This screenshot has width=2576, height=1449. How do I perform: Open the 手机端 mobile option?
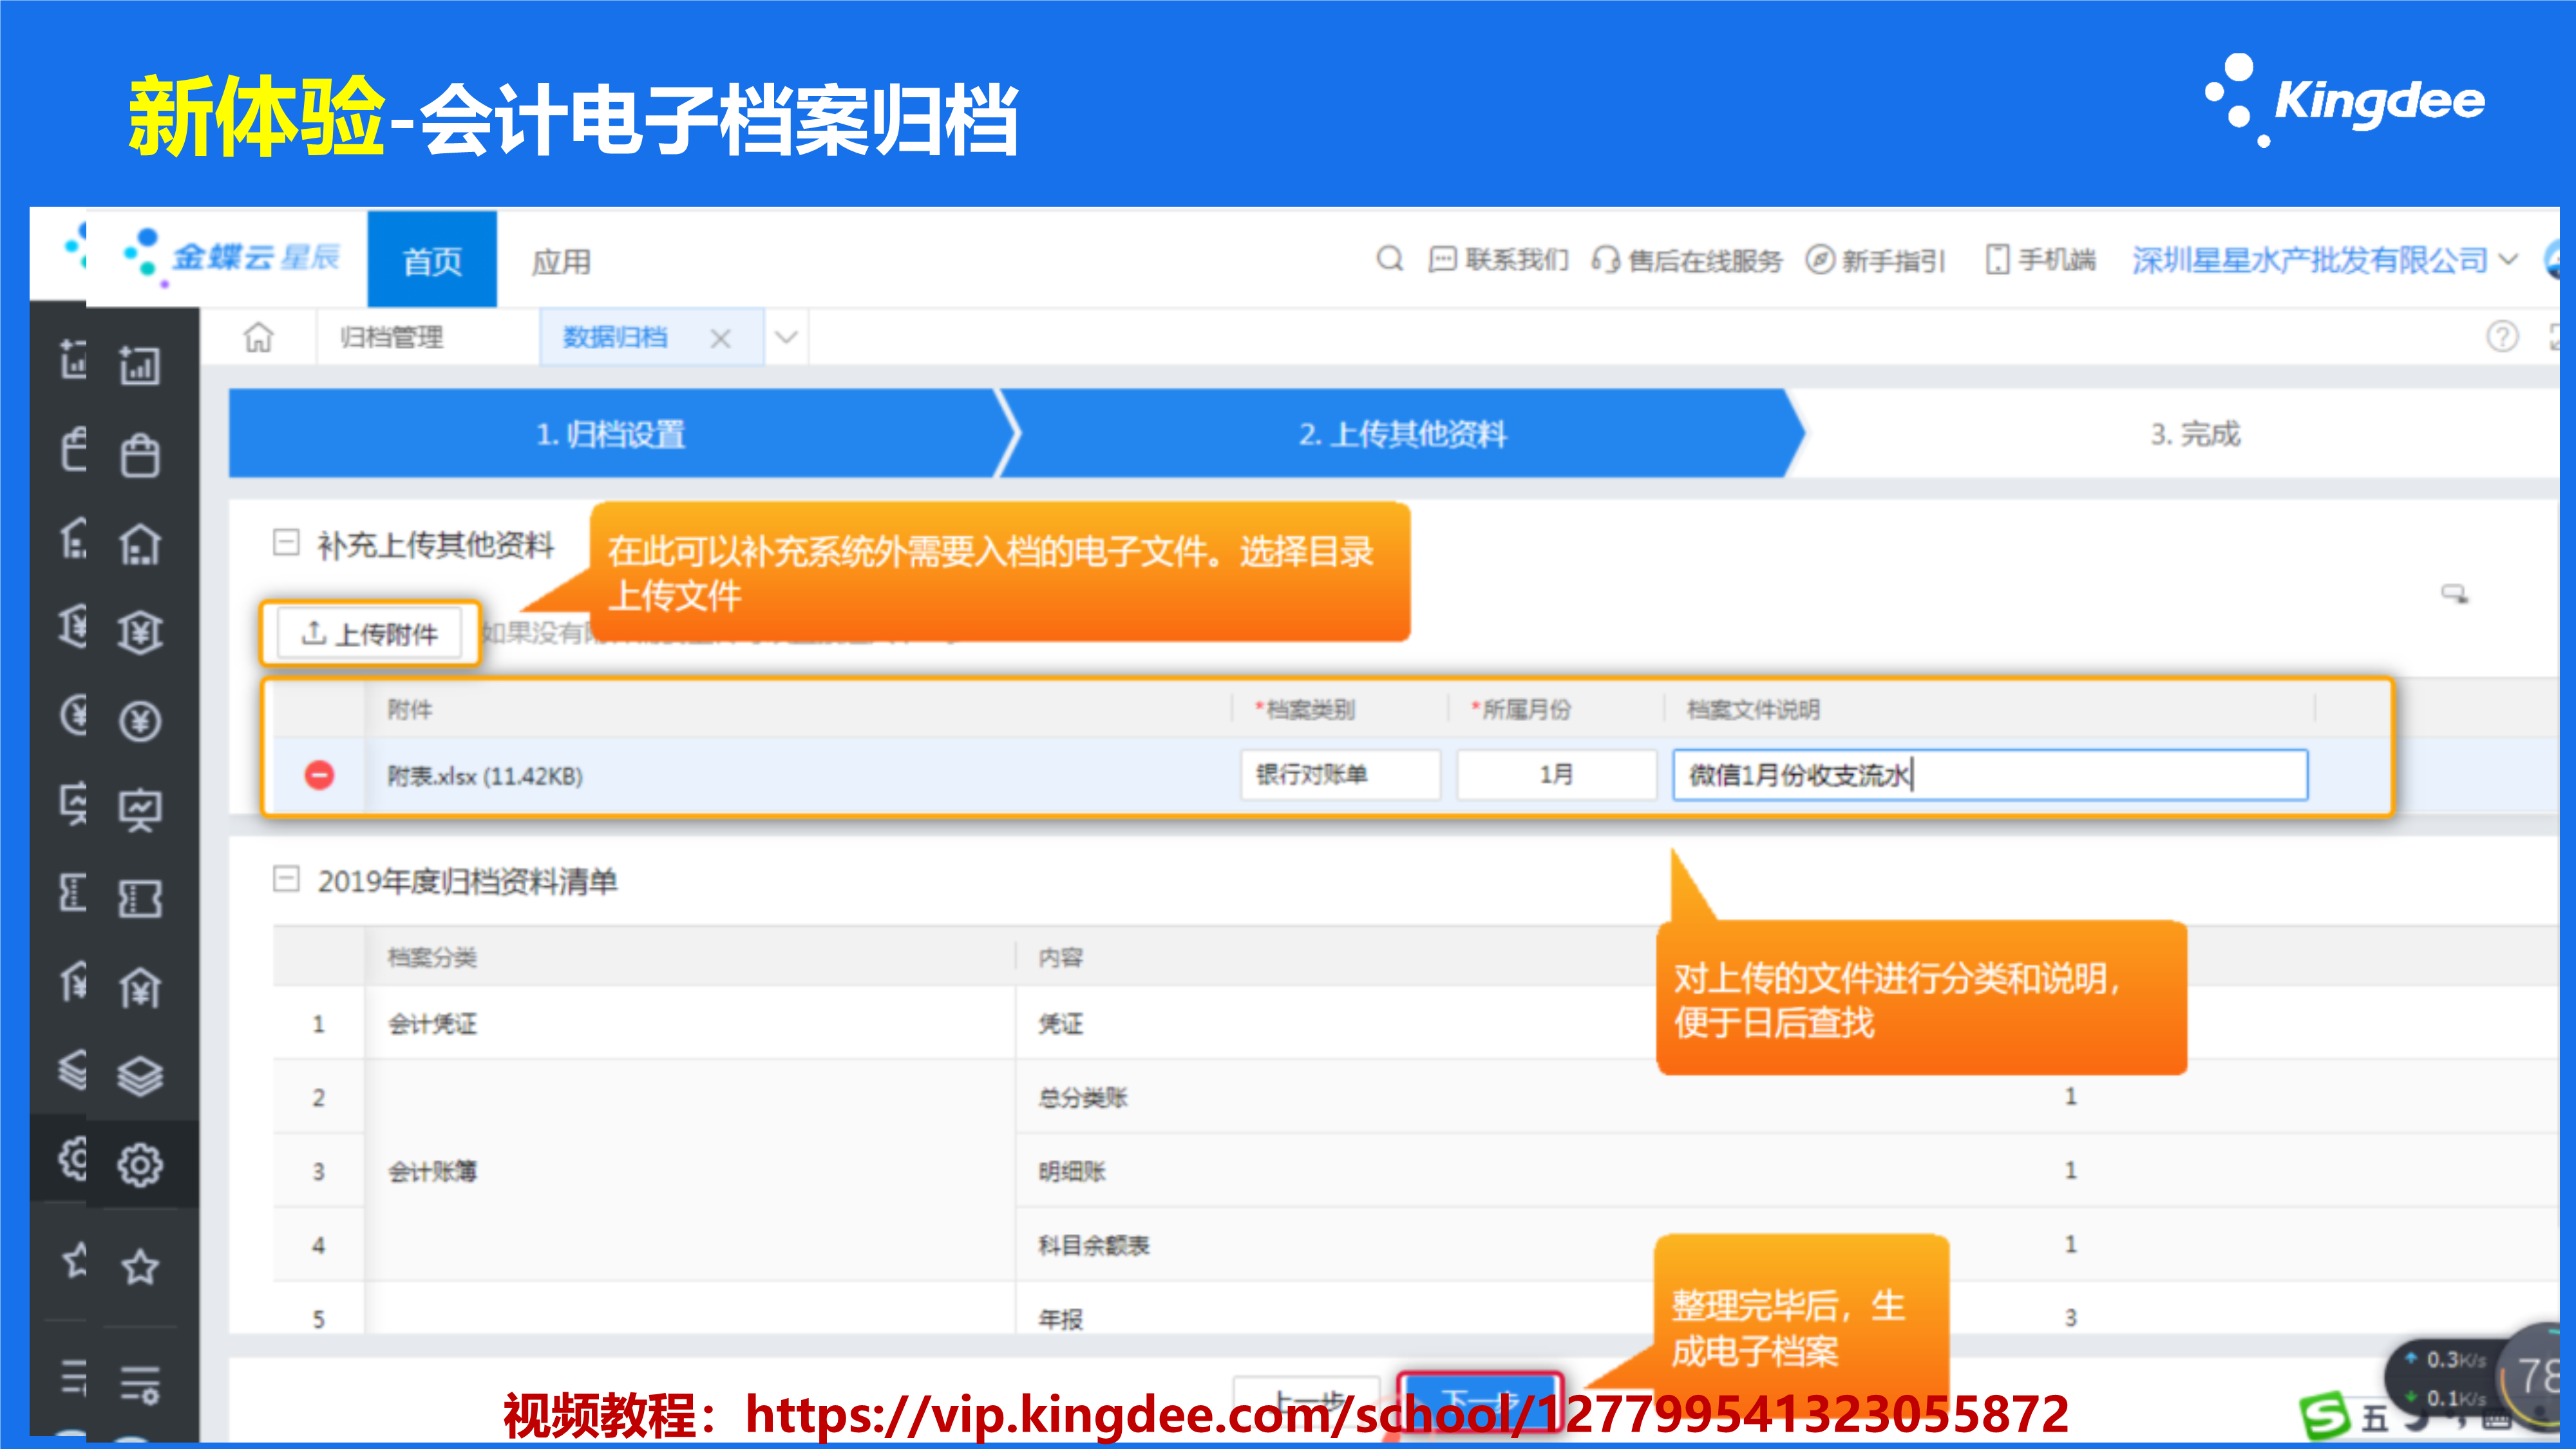click(2040, 260)
